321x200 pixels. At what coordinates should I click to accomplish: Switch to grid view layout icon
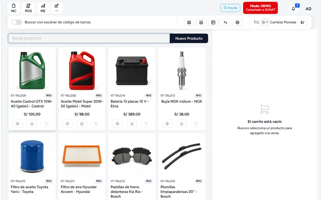189,22
